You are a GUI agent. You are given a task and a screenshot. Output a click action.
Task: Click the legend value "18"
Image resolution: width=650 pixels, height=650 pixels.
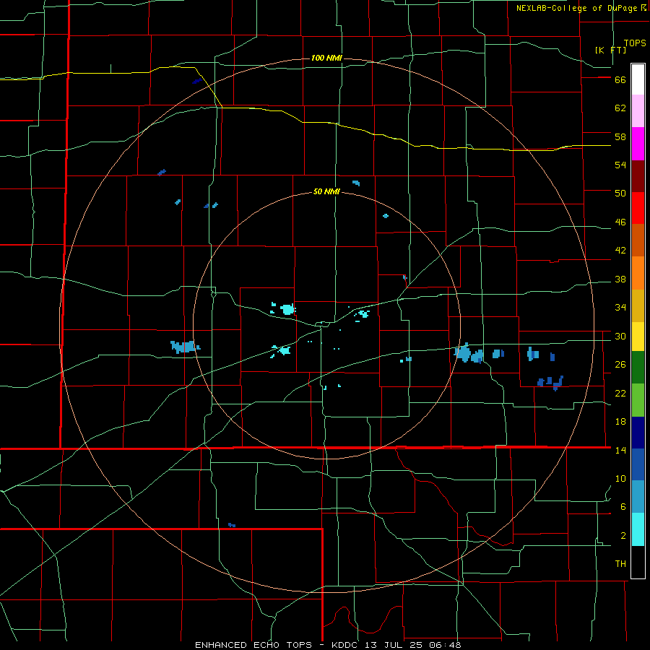pyautogui.click(x=620, y=422)
